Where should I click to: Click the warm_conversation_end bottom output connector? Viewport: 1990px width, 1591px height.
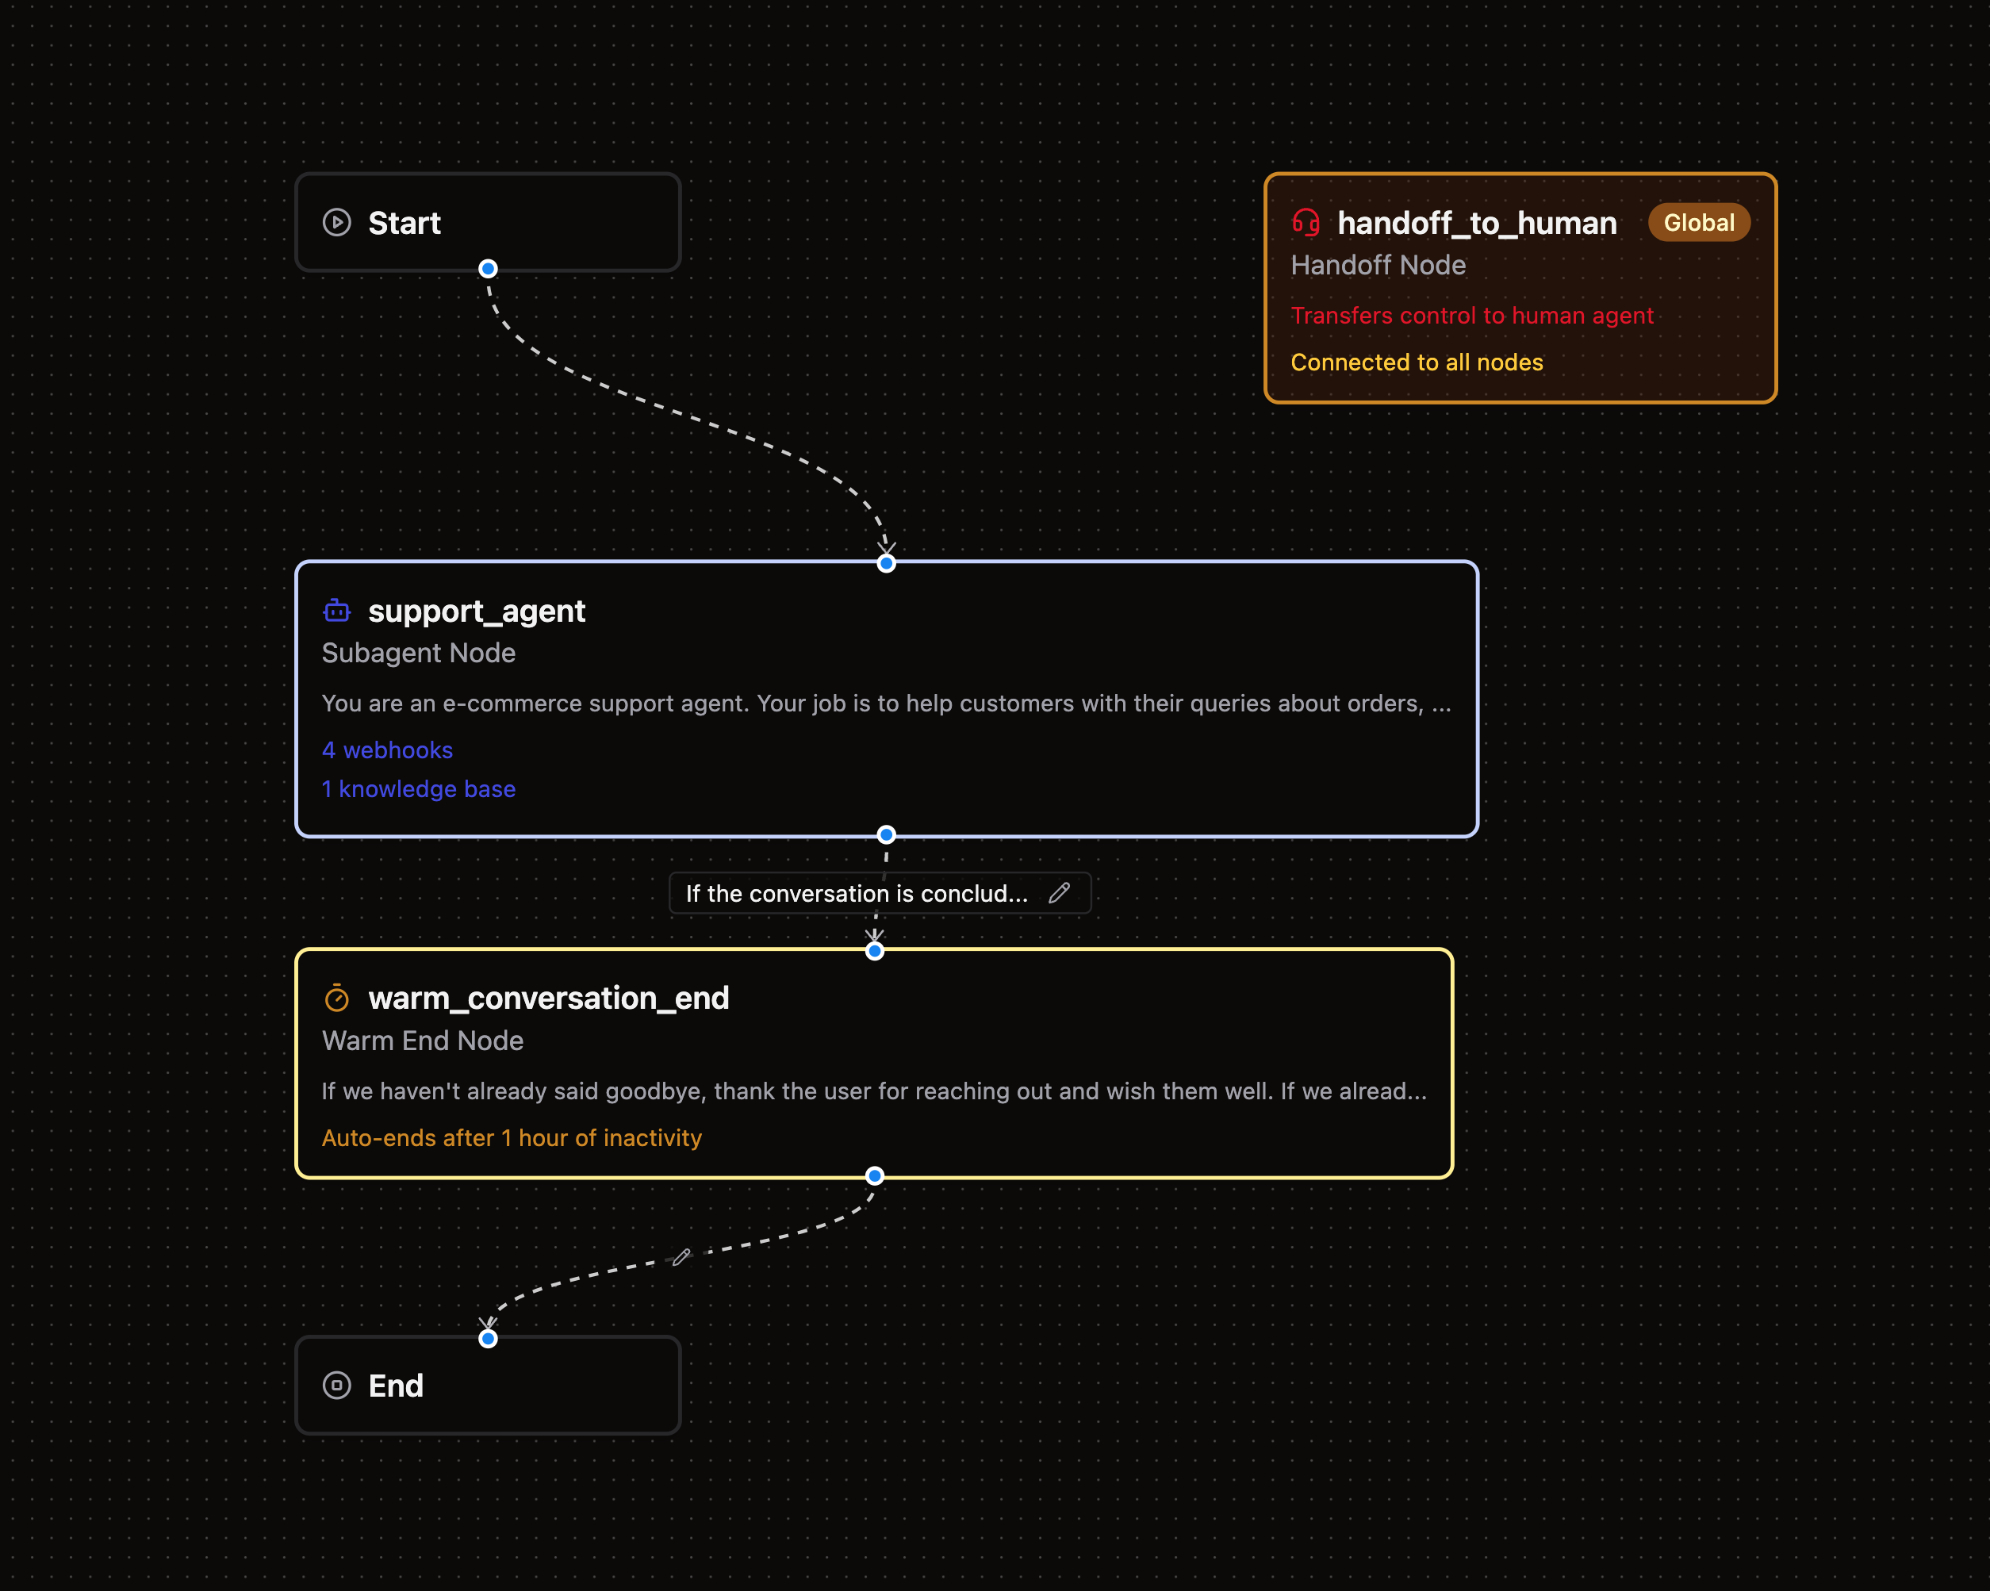coord(875,1175)
